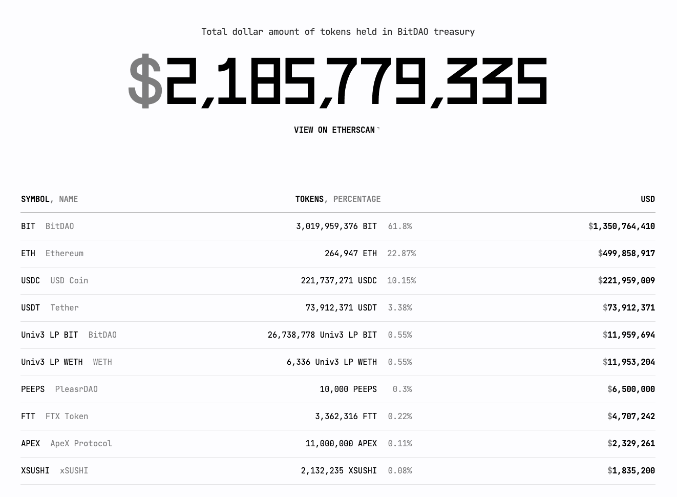The image size is (677, 497).
Task: Click the total treasury amount $2,185,779,335
Action: [338, 82]
